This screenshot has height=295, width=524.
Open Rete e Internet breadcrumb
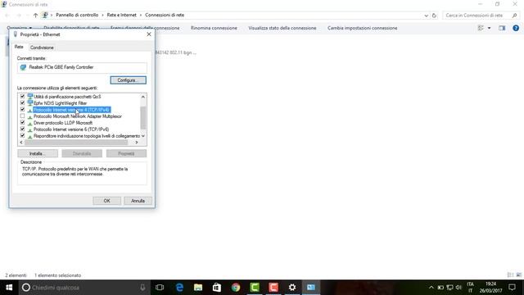[122, 15]
